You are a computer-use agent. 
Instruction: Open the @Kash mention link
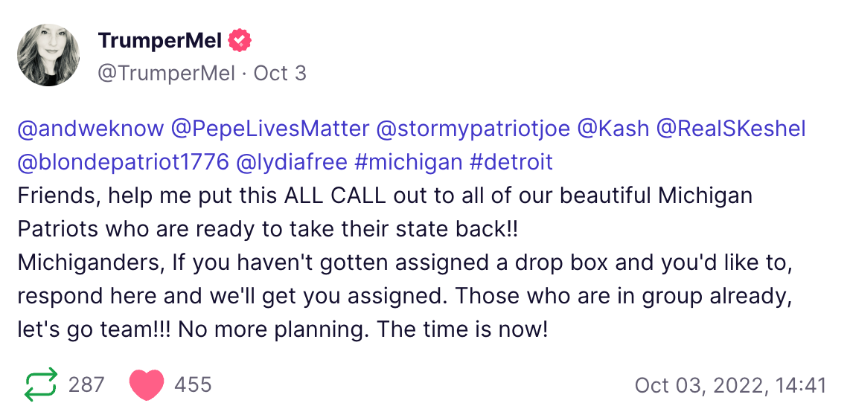pos(613,129)
